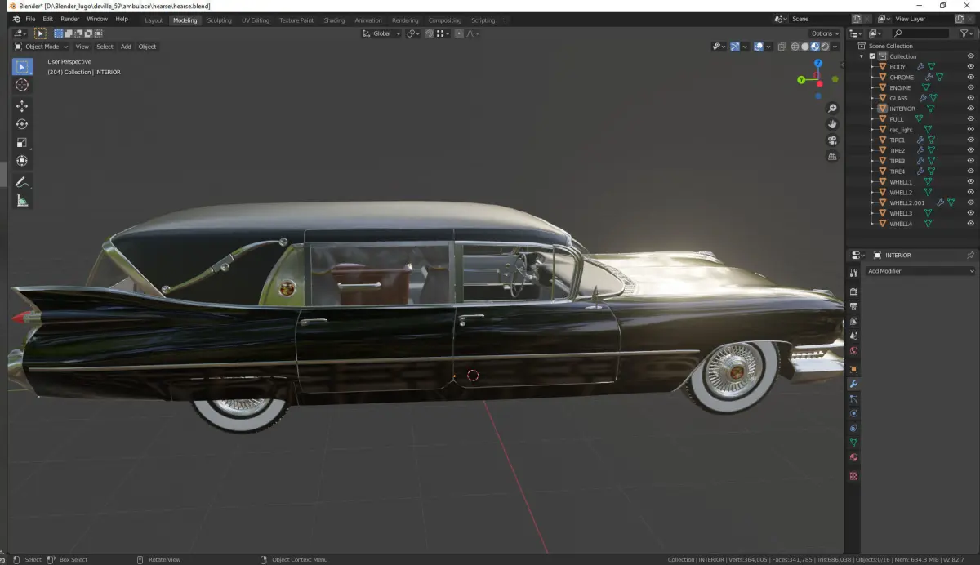Open the Physics properties tab
The image size is (980, 565).
click(853, 413)
